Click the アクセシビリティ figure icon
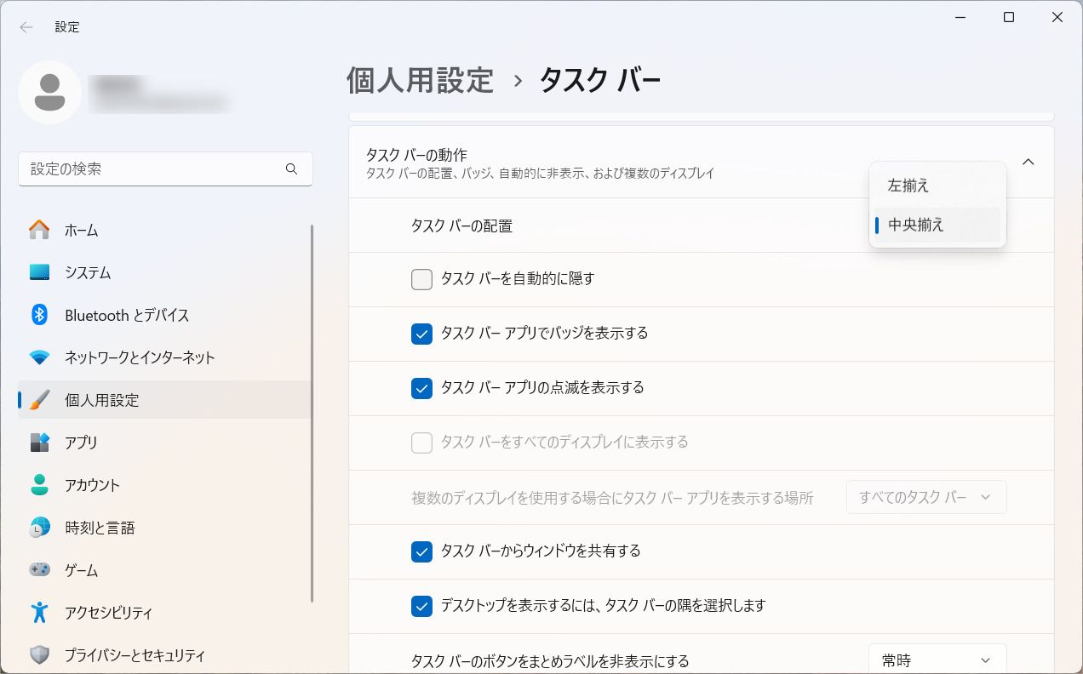Screen dimensions: 1083x674 (39, 613)
